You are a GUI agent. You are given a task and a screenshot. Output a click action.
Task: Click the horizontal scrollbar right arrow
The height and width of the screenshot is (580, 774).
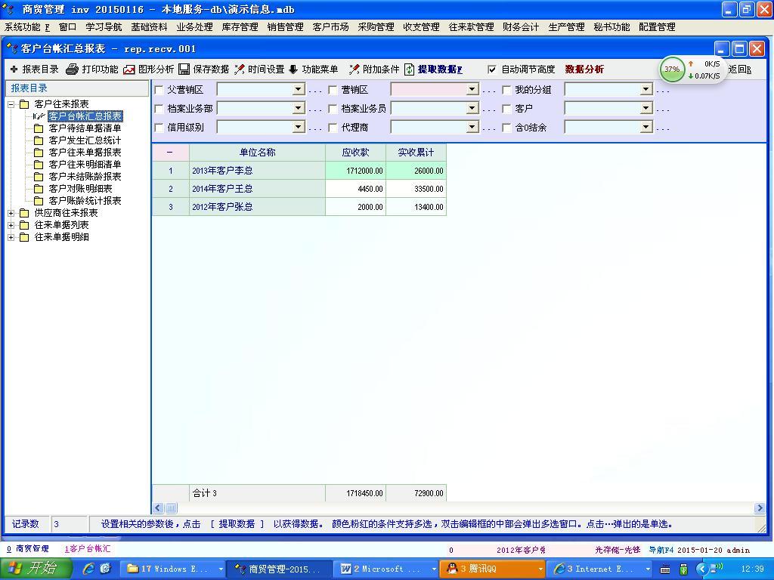coord(759,508)
